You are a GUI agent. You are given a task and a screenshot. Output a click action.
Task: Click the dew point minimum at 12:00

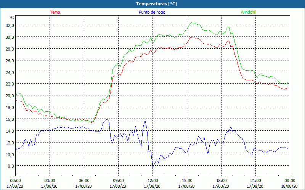pyautogui.click(x=153, y=168)
